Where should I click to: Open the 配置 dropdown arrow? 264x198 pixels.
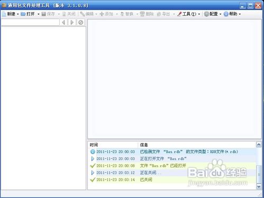coord(220,14)
